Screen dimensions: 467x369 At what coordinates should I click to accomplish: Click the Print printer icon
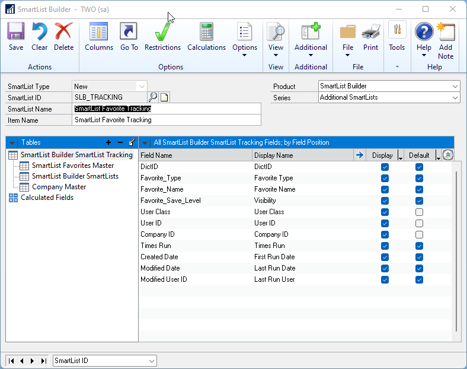click(x=370, y=31)
